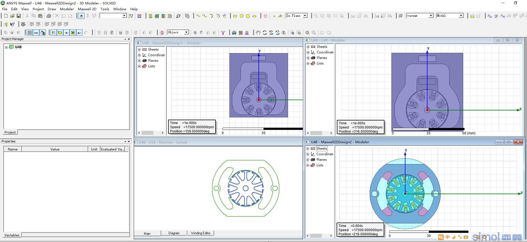
Task: Toggle snap to grid button
Action: [54, 33]
